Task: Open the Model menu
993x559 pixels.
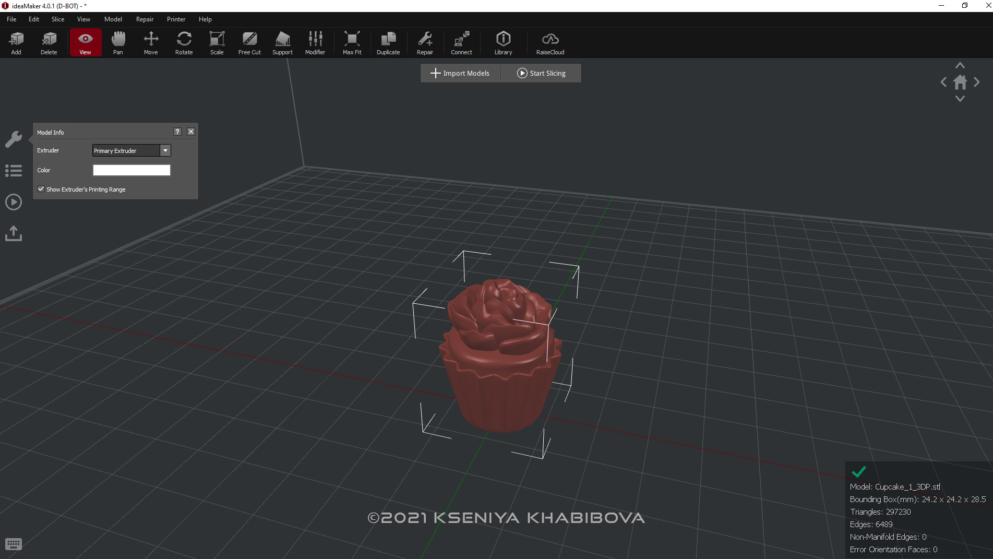Action: click(x=113, y=19)
